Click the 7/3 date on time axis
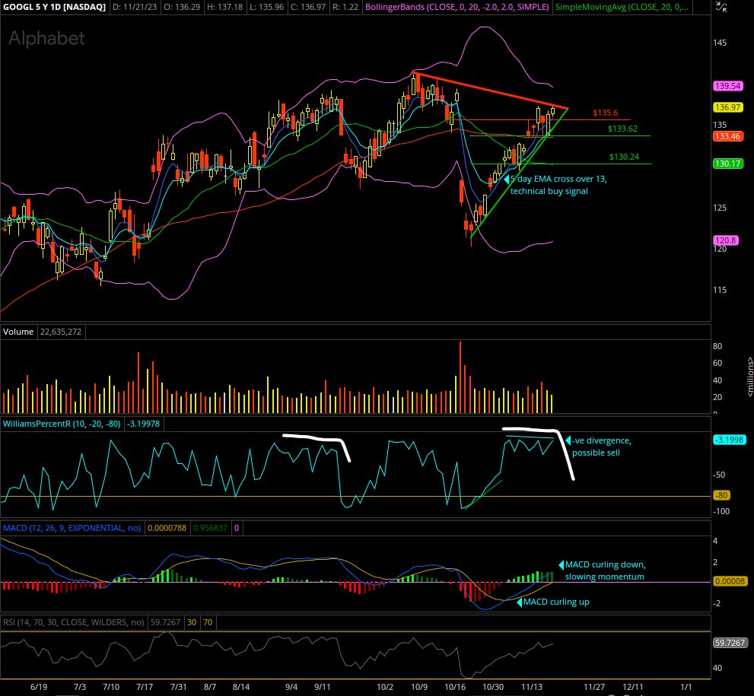This screenshot has height=696, width=754. [79, 687]
